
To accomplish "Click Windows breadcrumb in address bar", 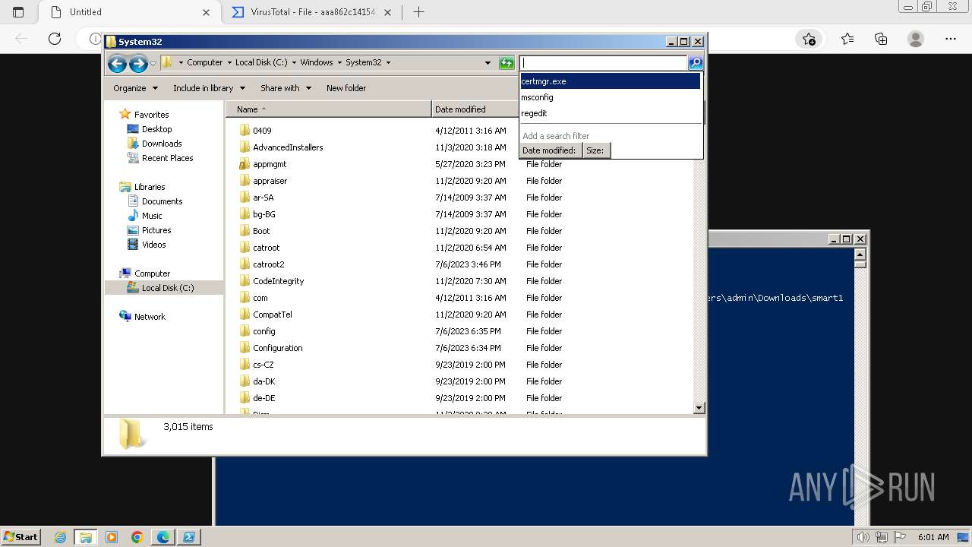I will coord(316,63).
